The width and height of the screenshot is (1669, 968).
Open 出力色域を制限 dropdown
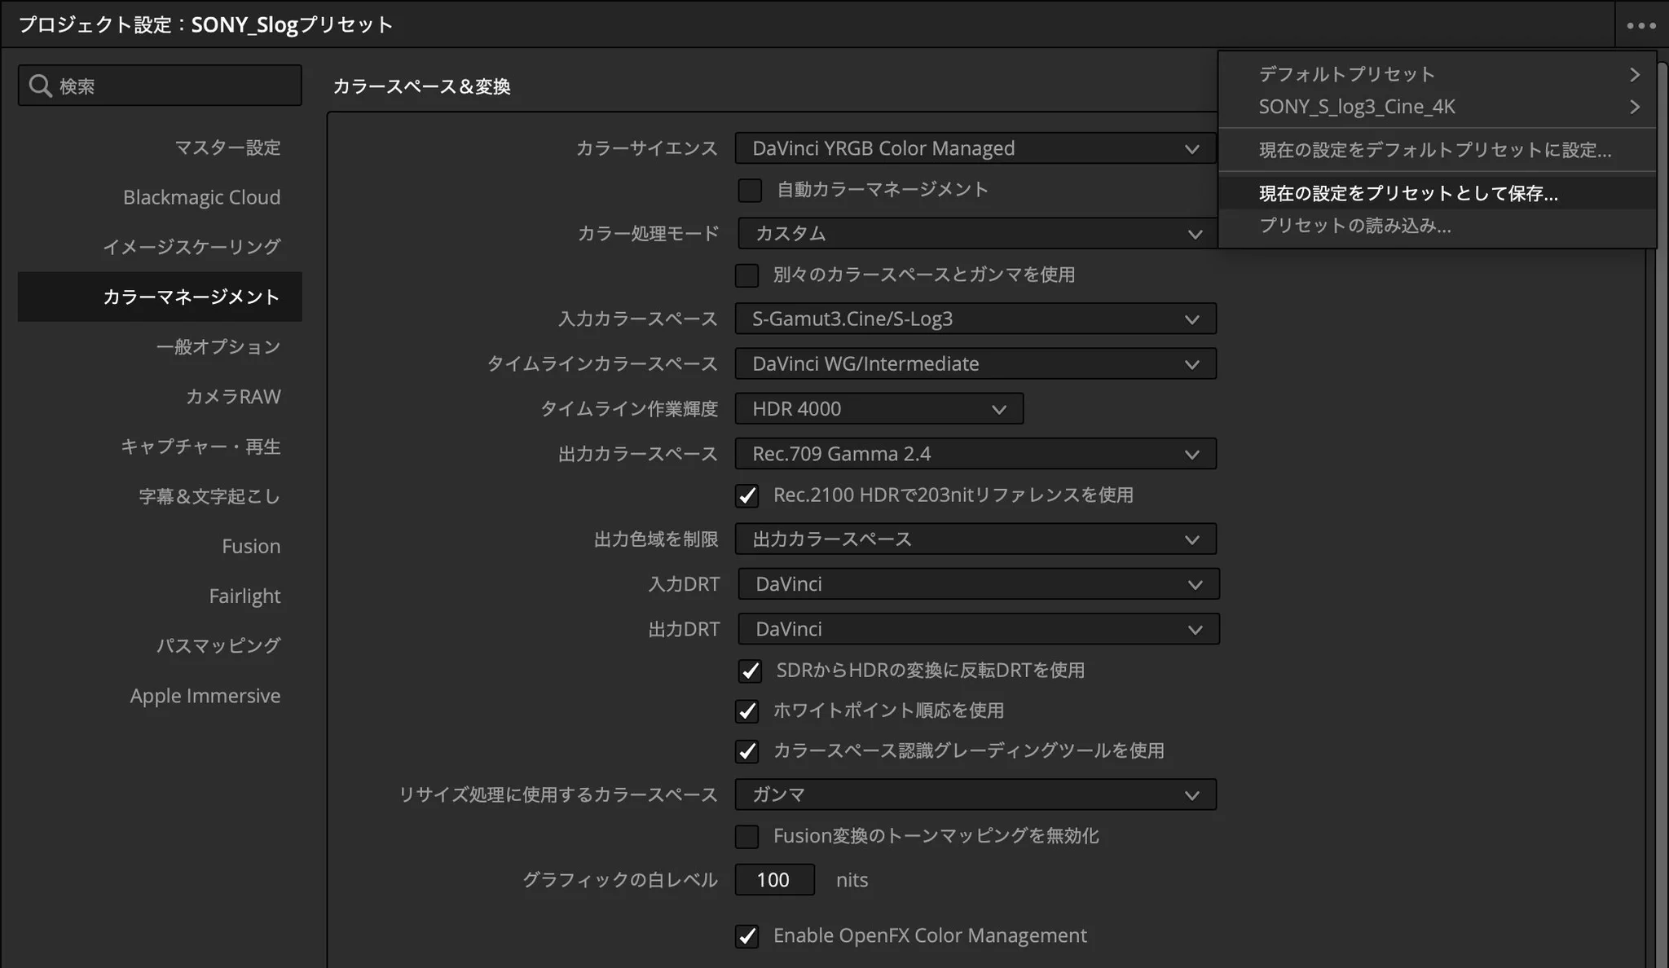(975, 539)
